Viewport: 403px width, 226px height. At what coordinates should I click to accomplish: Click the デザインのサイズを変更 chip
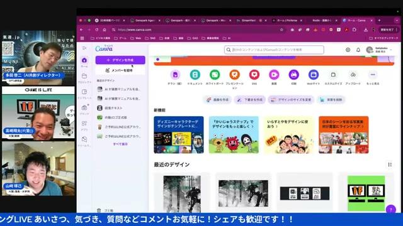click(x=291, y=100)
